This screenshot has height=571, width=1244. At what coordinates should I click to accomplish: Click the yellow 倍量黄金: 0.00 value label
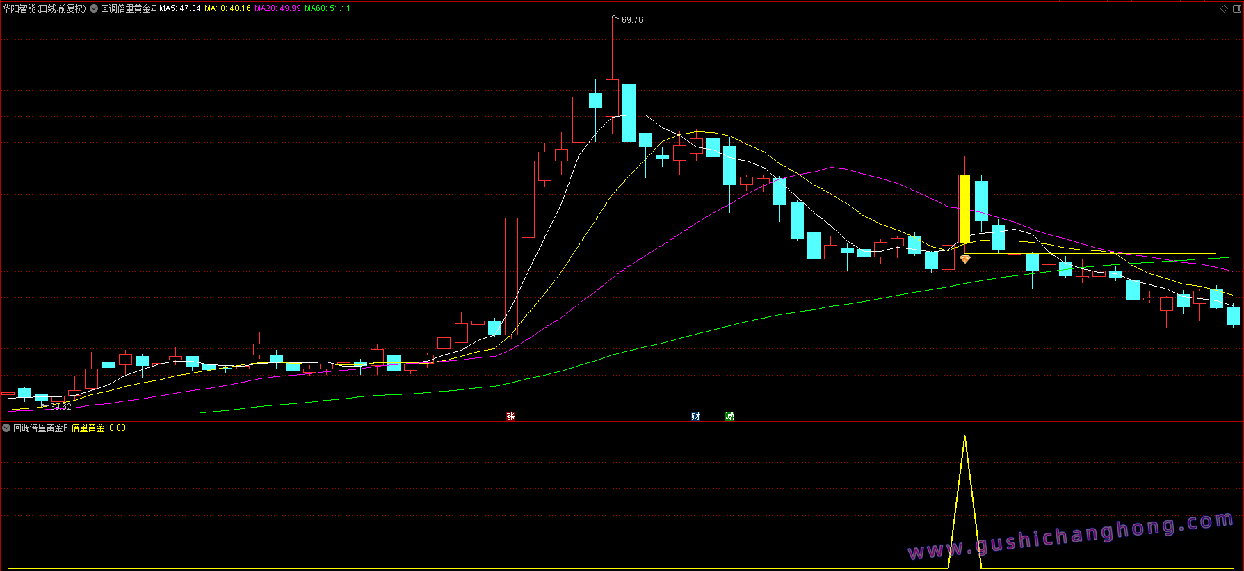click(99, 428)
